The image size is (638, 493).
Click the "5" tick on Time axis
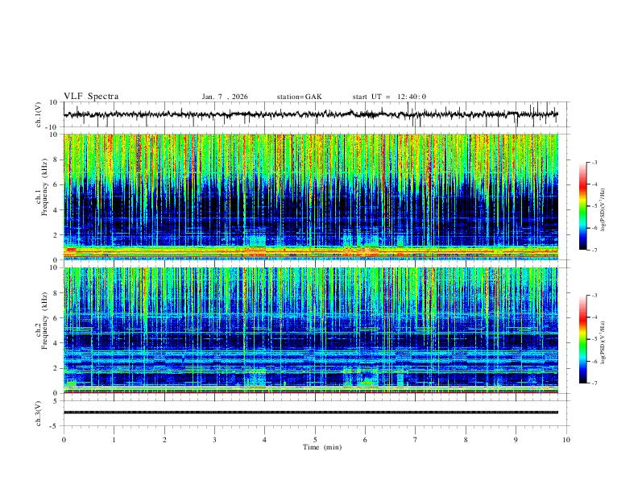click(315, 440)
